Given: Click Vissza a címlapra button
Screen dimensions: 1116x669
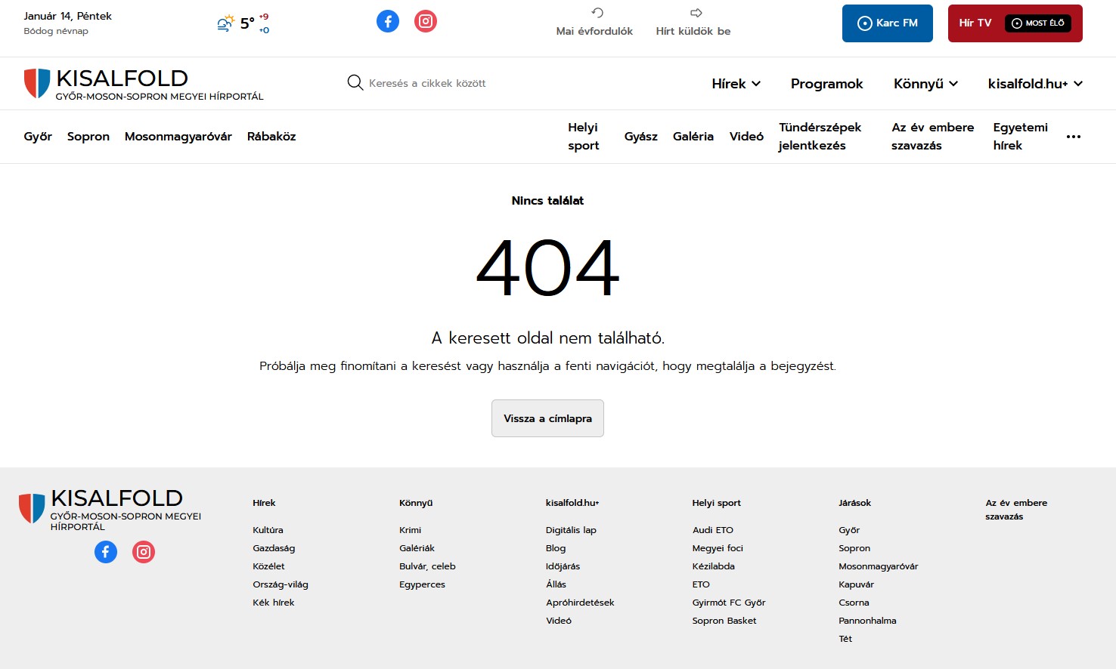Looking at the screenshot, I should tap(547, 418).
